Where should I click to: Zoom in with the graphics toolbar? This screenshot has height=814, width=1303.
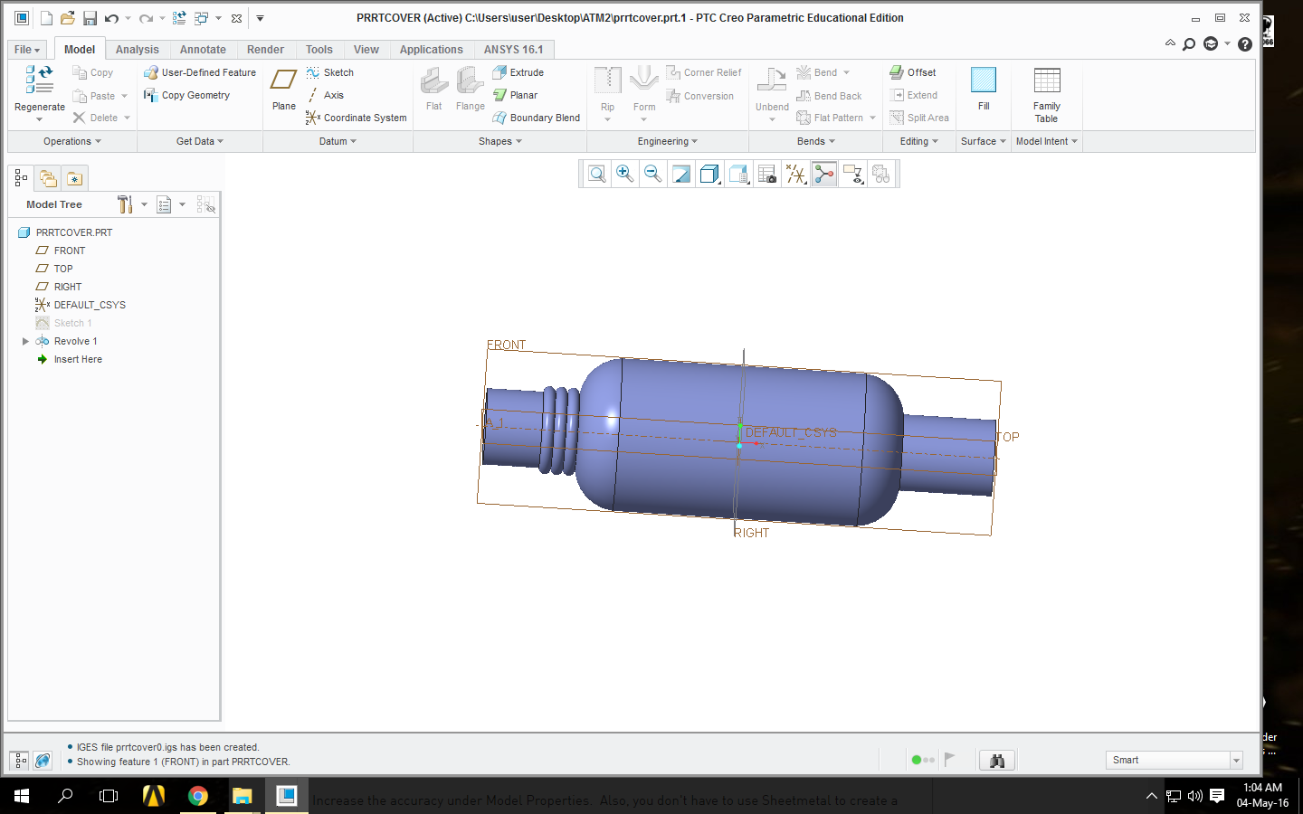click(624, 174)
